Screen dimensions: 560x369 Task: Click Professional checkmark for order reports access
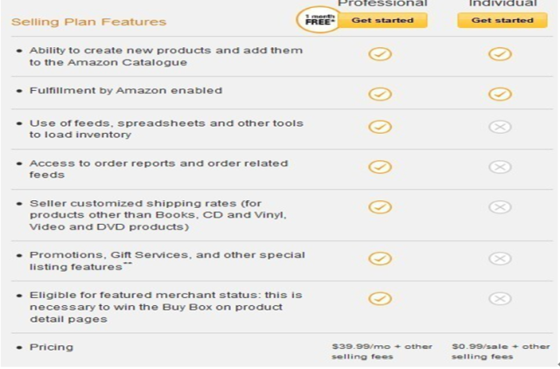tap(380, 167)
